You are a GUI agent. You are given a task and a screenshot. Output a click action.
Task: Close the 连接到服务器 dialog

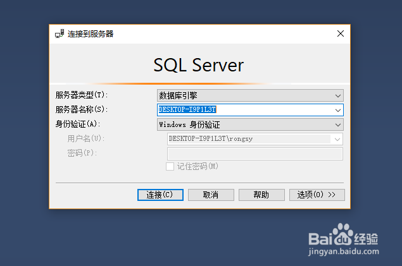click(341, 33)
